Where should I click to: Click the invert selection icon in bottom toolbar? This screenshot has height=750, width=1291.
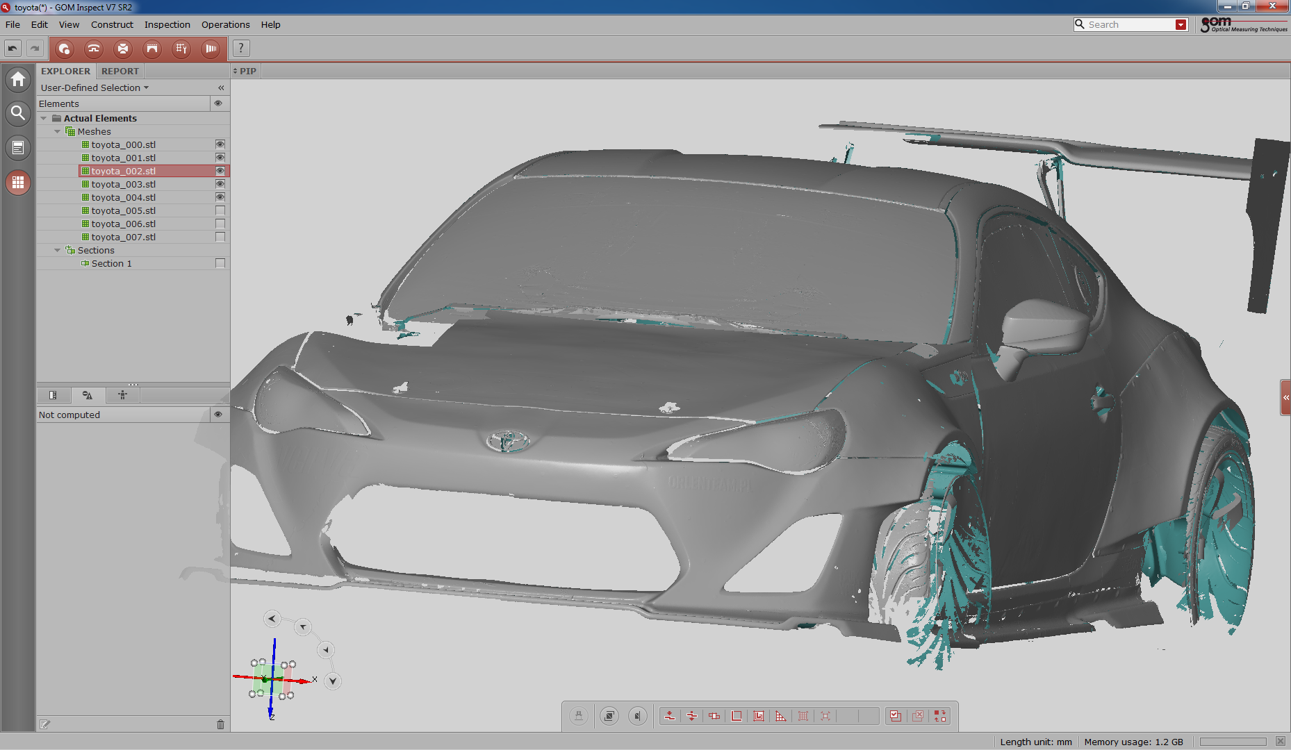[x=940, y=716]
